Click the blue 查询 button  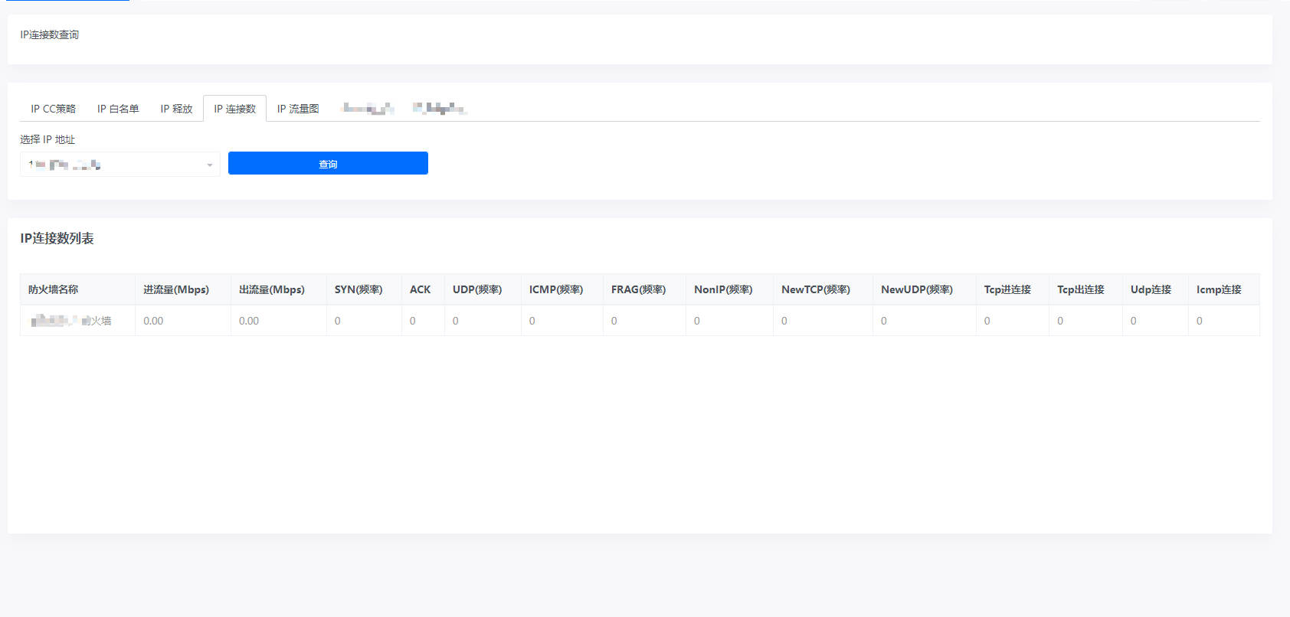[328, 163]
